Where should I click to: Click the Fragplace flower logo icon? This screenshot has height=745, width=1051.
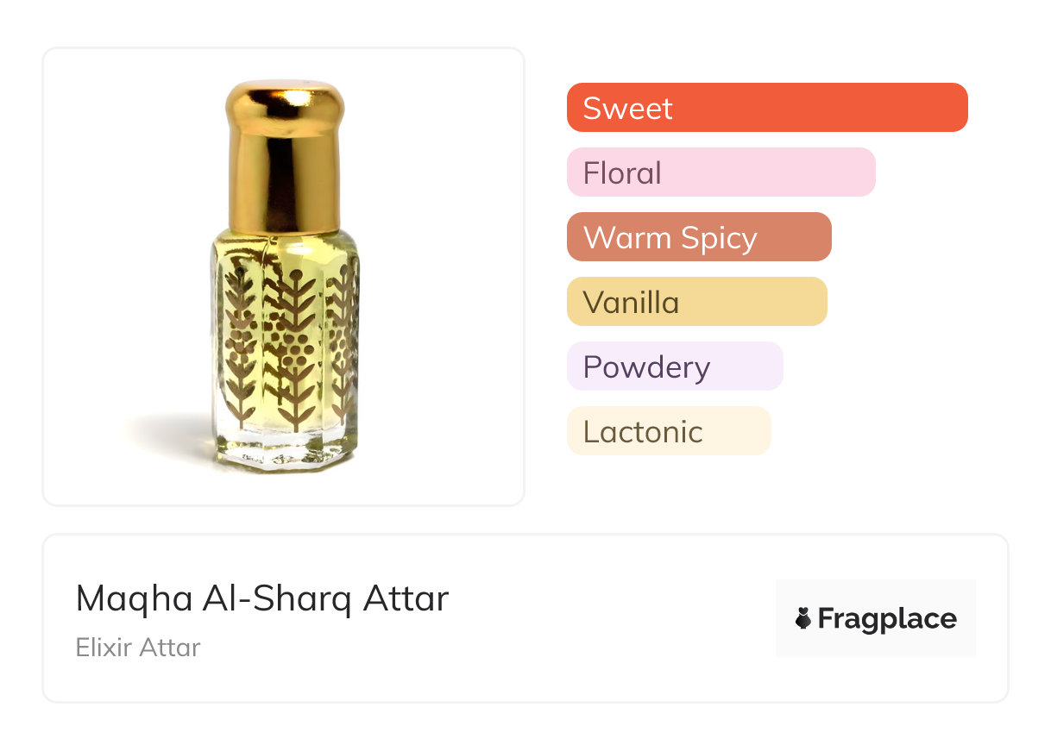click(x=803, y=618)
